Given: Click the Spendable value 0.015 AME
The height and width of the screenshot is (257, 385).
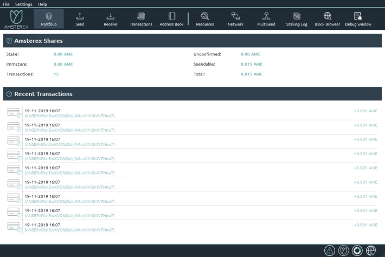Looking at the screenshot, I should pyautogui.click(x=252, y=64).
